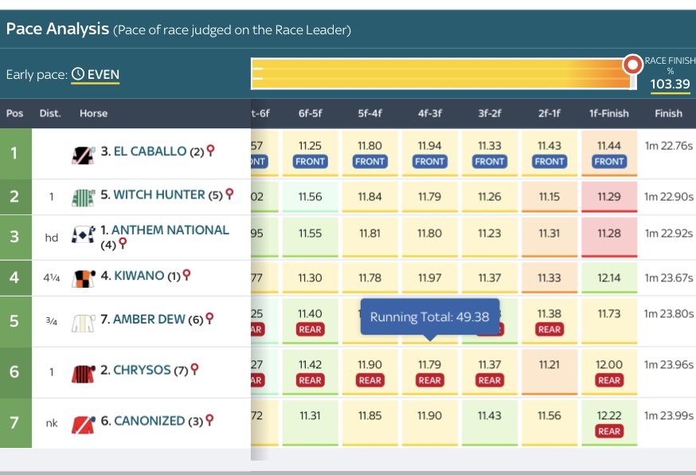
Task: Select the AMBER DEW horse name link
Action: (x=151, y=320)
